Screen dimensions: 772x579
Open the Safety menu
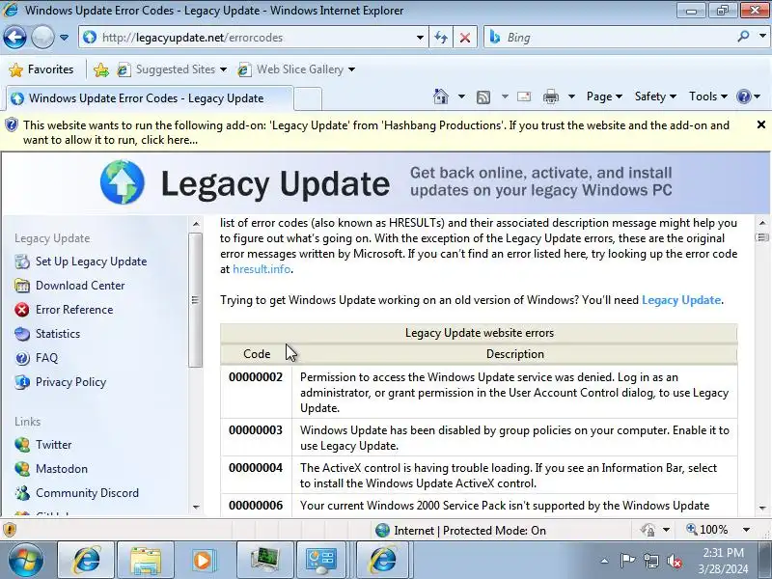click(655, 96)
